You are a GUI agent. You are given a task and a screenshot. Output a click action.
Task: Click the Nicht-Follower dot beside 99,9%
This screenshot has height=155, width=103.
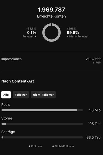click(68, 37)
